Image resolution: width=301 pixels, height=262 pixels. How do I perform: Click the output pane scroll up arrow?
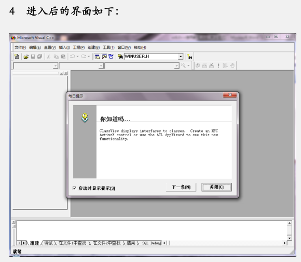tap(289, 223)
